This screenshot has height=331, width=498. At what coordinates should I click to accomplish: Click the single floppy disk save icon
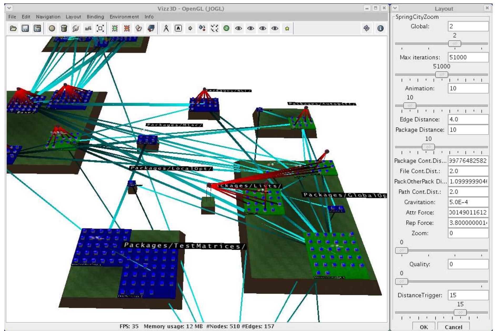(x=25, y=28)
